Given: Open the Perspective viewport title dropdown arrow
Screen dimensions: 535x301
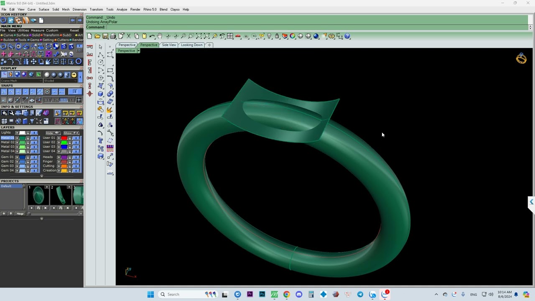Looking at the screenshot, I should [x=138, y=51].
